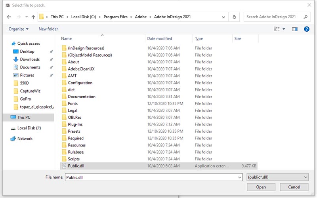Click the Scripts folder icon
317x198 pixels.
click(x=64, y=159)
